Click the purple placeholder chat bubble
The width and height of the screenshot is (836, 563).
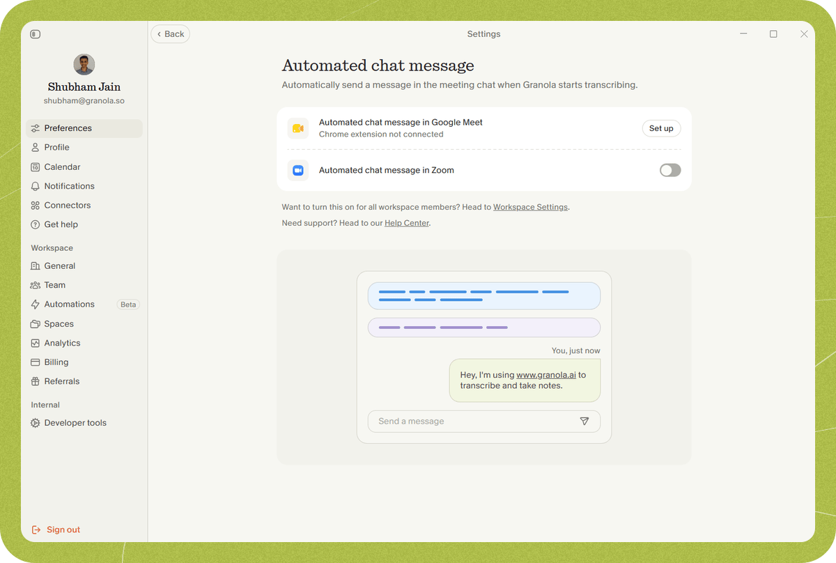(x=484, y=327)
